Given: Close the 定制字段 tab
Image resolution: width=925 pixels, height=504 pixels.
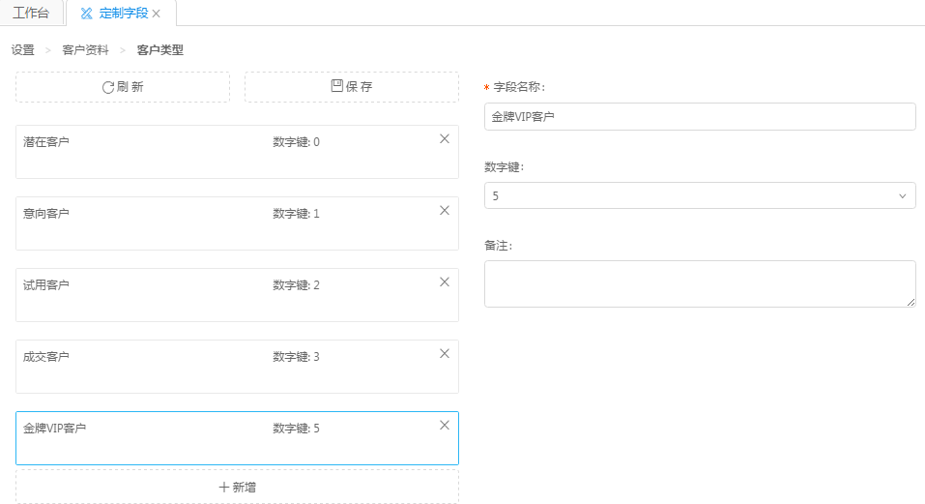Looking at the screenshot, I should click(157, 14).
